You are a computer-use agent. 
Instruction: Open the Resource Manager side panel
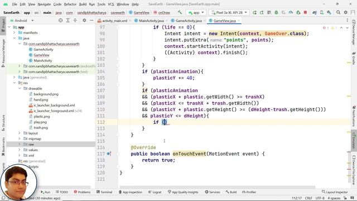3,53
